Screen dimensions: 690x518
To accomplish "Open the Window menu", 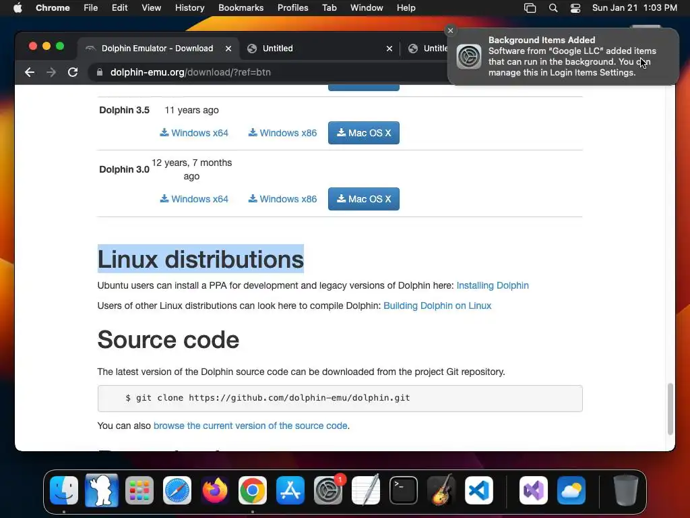I will tap(367, 8).
